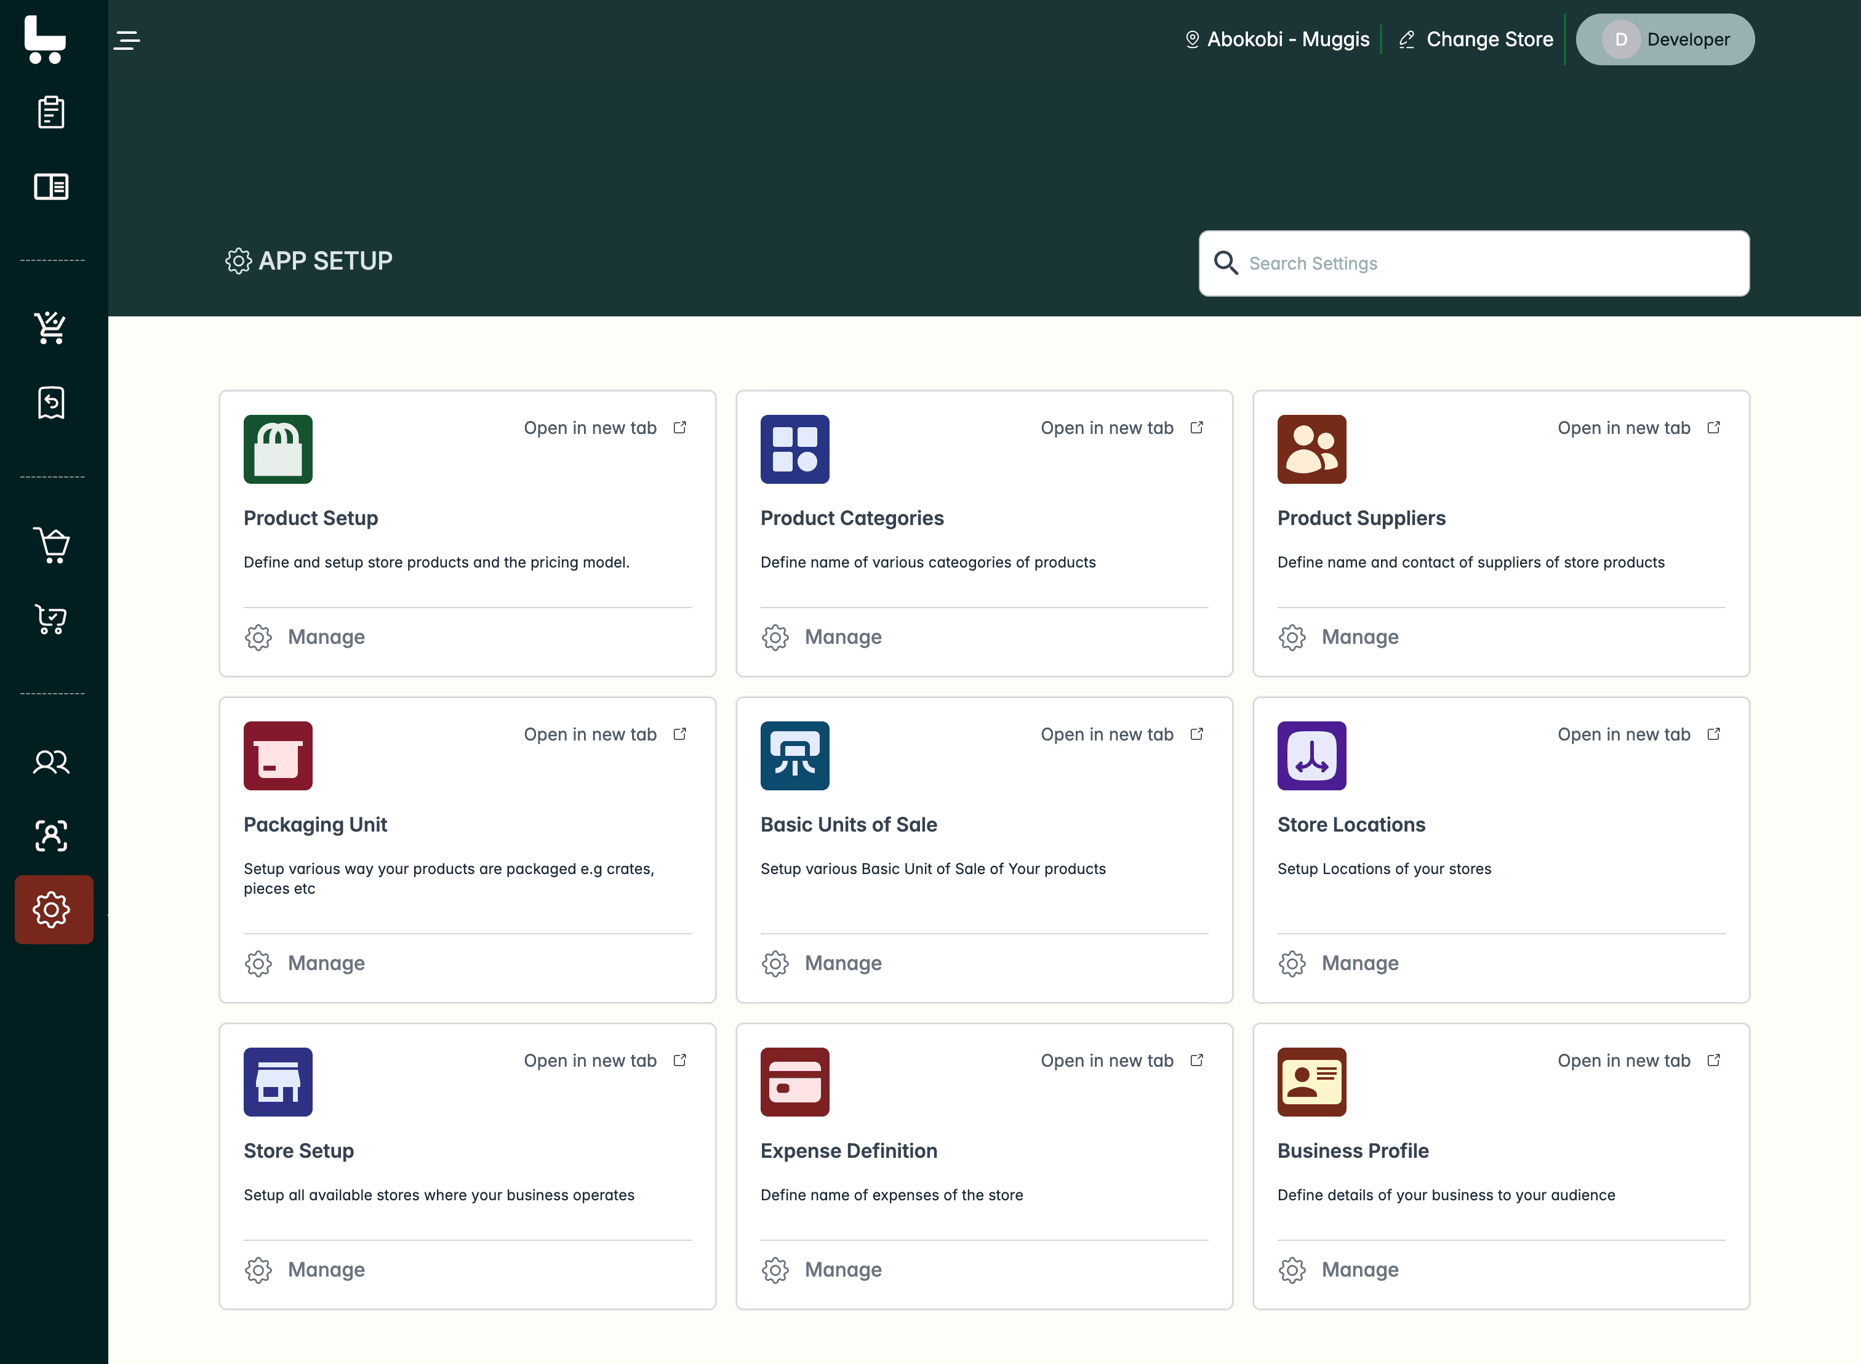Manage Product Setup
The width and height of the screenshot is (1861, 1364).
point(305,636)
